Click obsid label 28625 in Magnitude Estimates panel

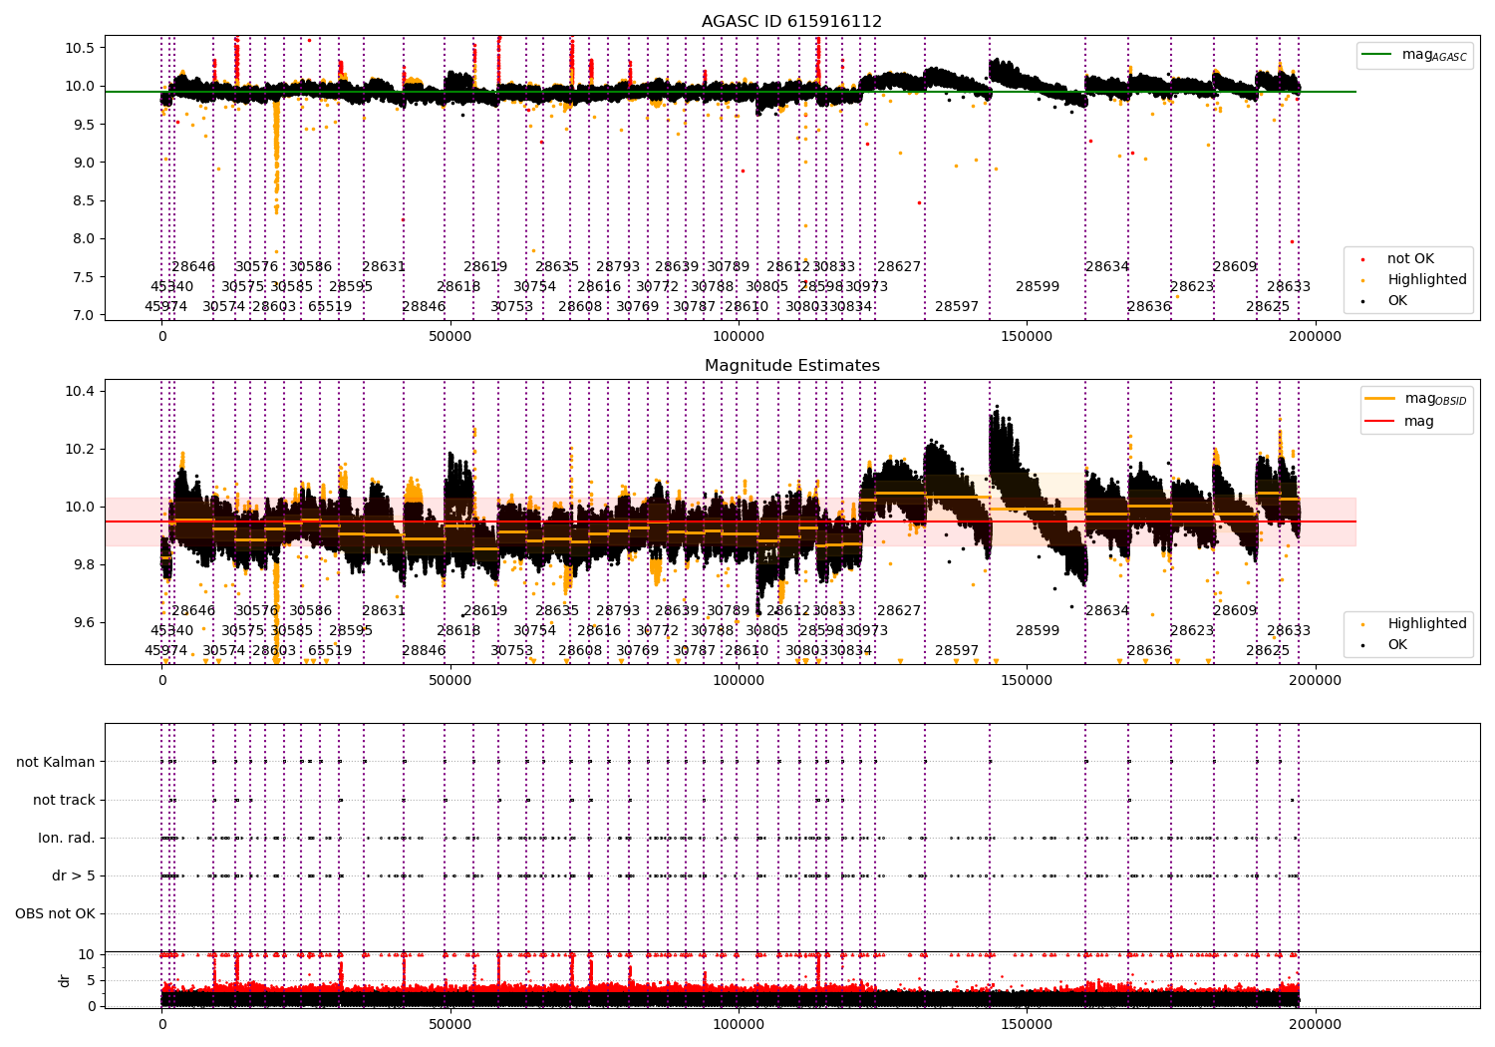(x=1268, y=651)
